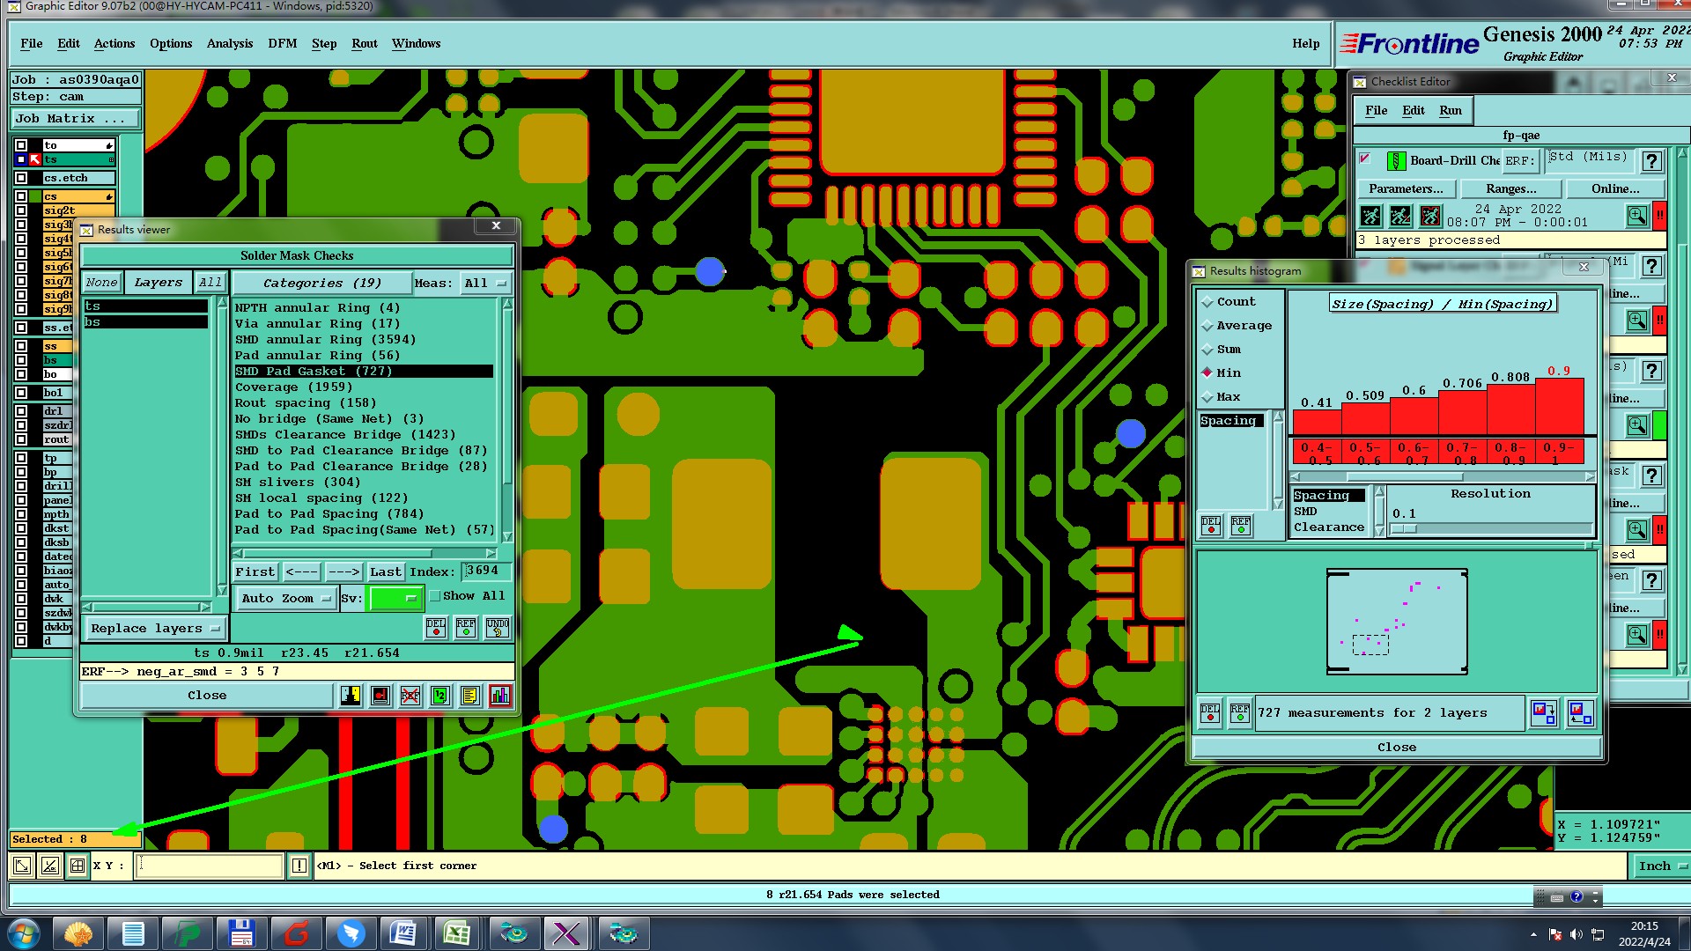Click the UNDO icon in Results viewer
The image size is (1691, 951).
click(x=498, y=627)
